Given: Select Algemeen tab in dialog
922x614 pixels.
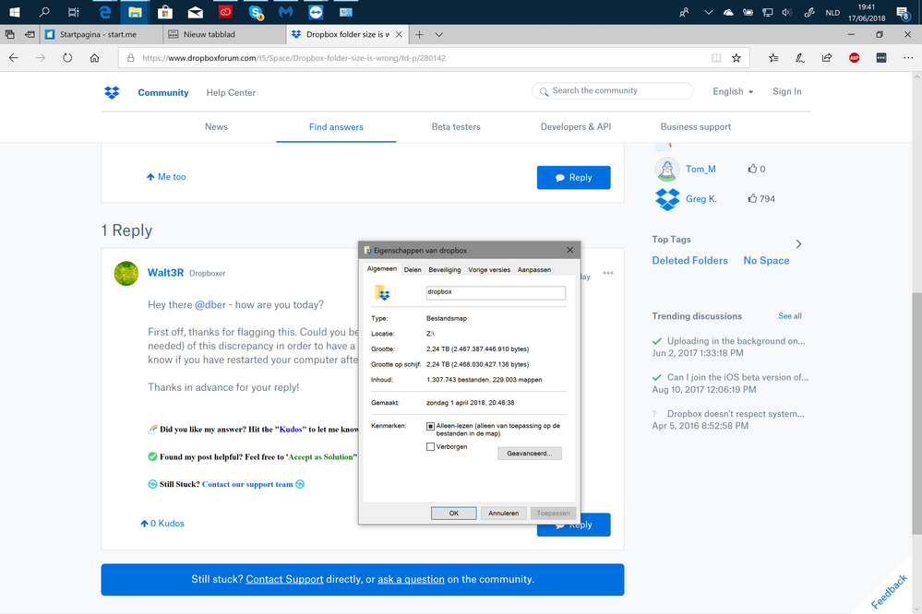Looking at the screenshot, I should click(381, 268).
